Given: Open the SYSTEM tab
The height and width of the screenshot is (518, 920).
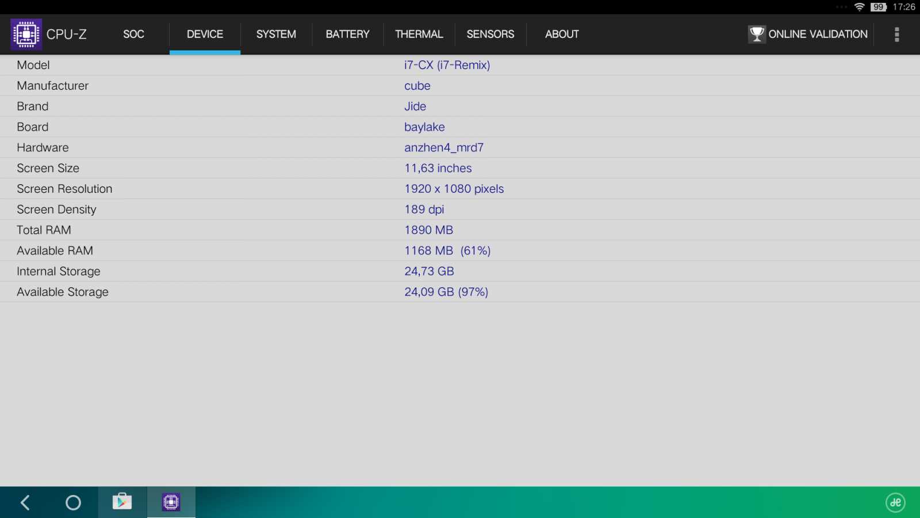Looking at the screenshot, I should click(x=276, y=35).
